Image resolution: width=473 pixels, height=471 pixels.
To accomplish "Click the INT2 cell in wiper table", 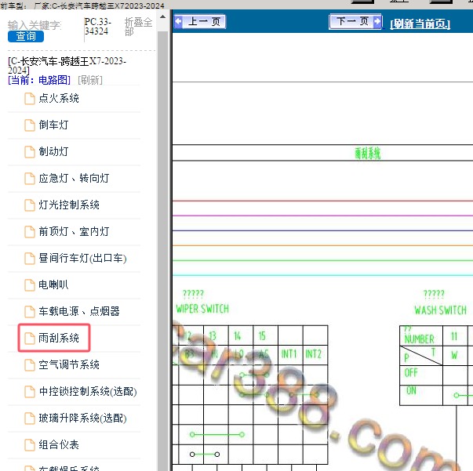I will 314,354.
